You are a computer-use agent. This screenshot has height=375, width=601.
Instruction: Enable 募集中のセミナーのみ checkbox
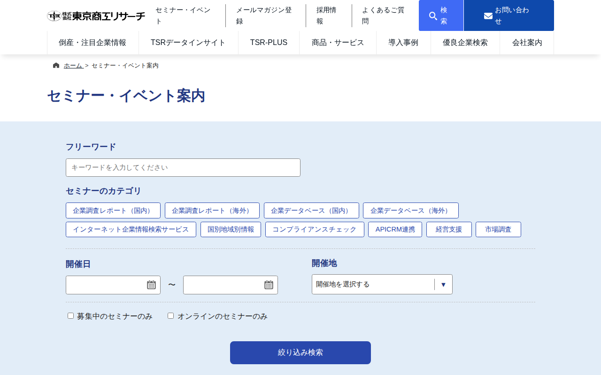pos(70,315)
